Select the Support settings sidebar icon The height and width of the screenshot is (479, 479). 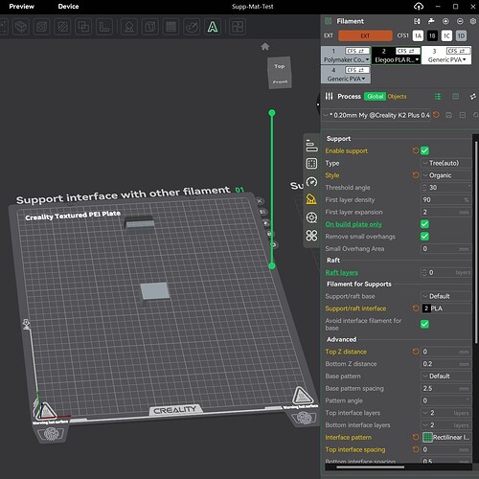click(x=311, y=199)
